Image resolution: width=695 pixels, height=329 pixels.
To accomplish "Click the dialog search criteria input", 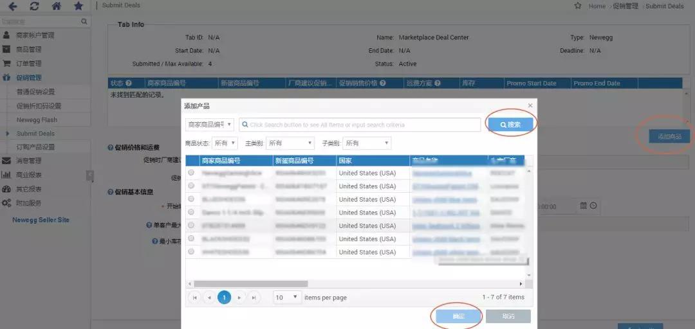I will pos(360,125).
